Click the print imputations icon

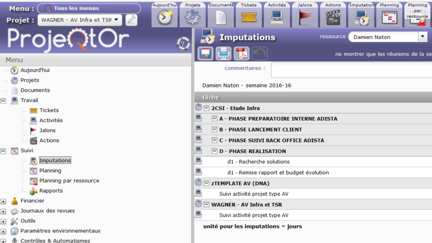(223, 53)
